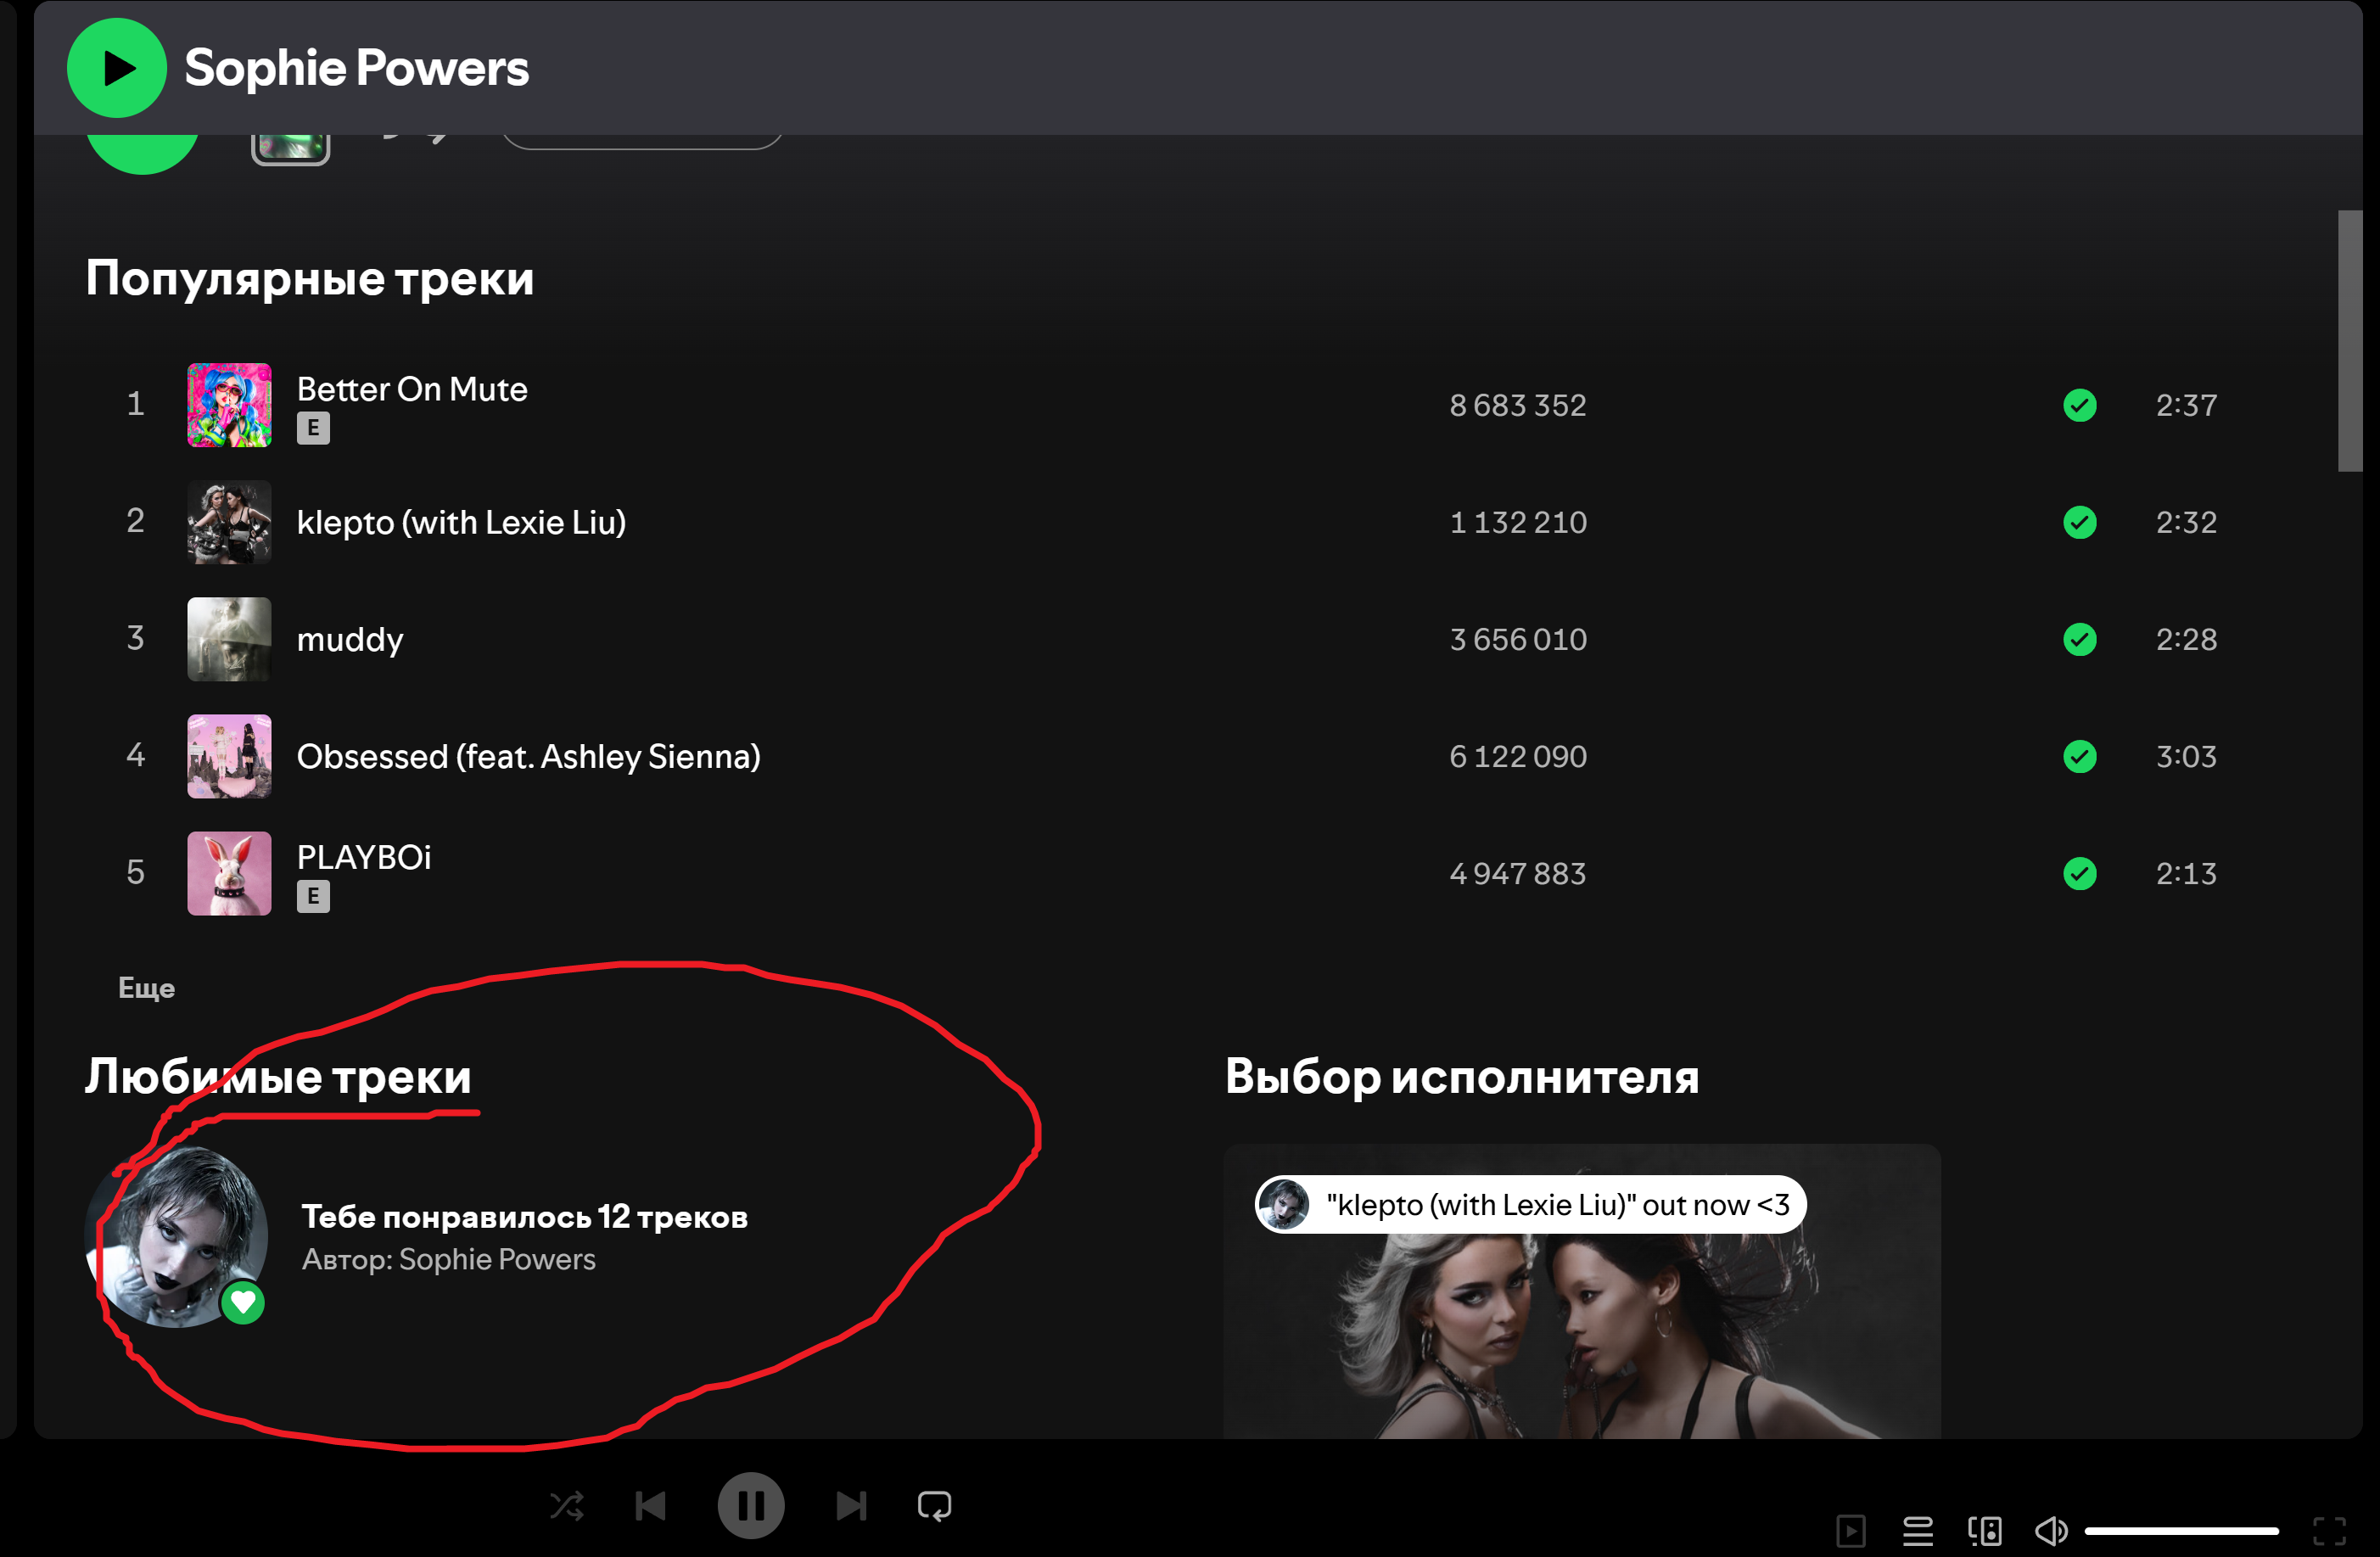Image resolution: width=2380 pixels, height=1557 pixels.
Task: Click the 2:28 duration of muddy
Action: [x=2187, y=639]
